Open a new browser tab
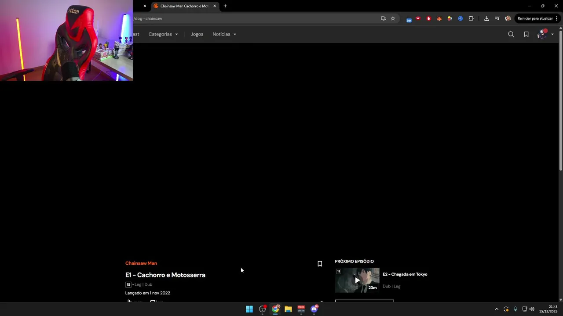Viewport: 563px width, 316px height. [x=225, y=6]
